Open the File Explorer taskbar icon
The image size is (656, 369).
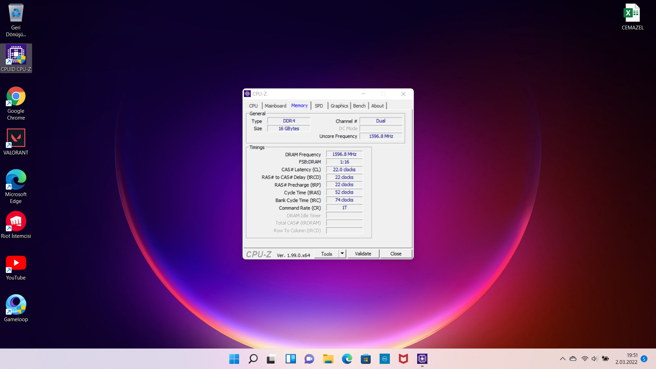[328, 359]
